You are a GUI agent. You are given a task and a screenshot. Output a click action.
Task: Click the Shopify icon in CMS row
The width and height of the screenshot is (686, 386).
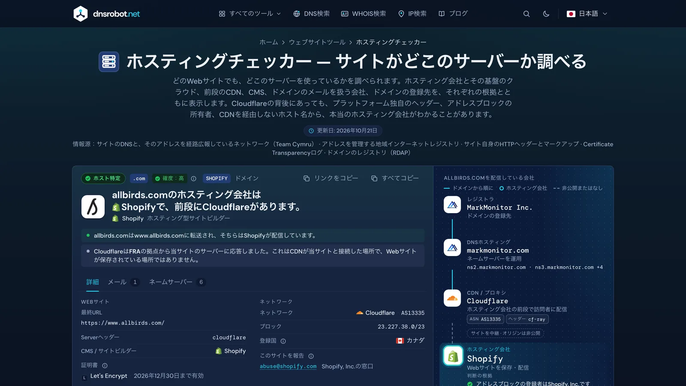tap(219, 351)
